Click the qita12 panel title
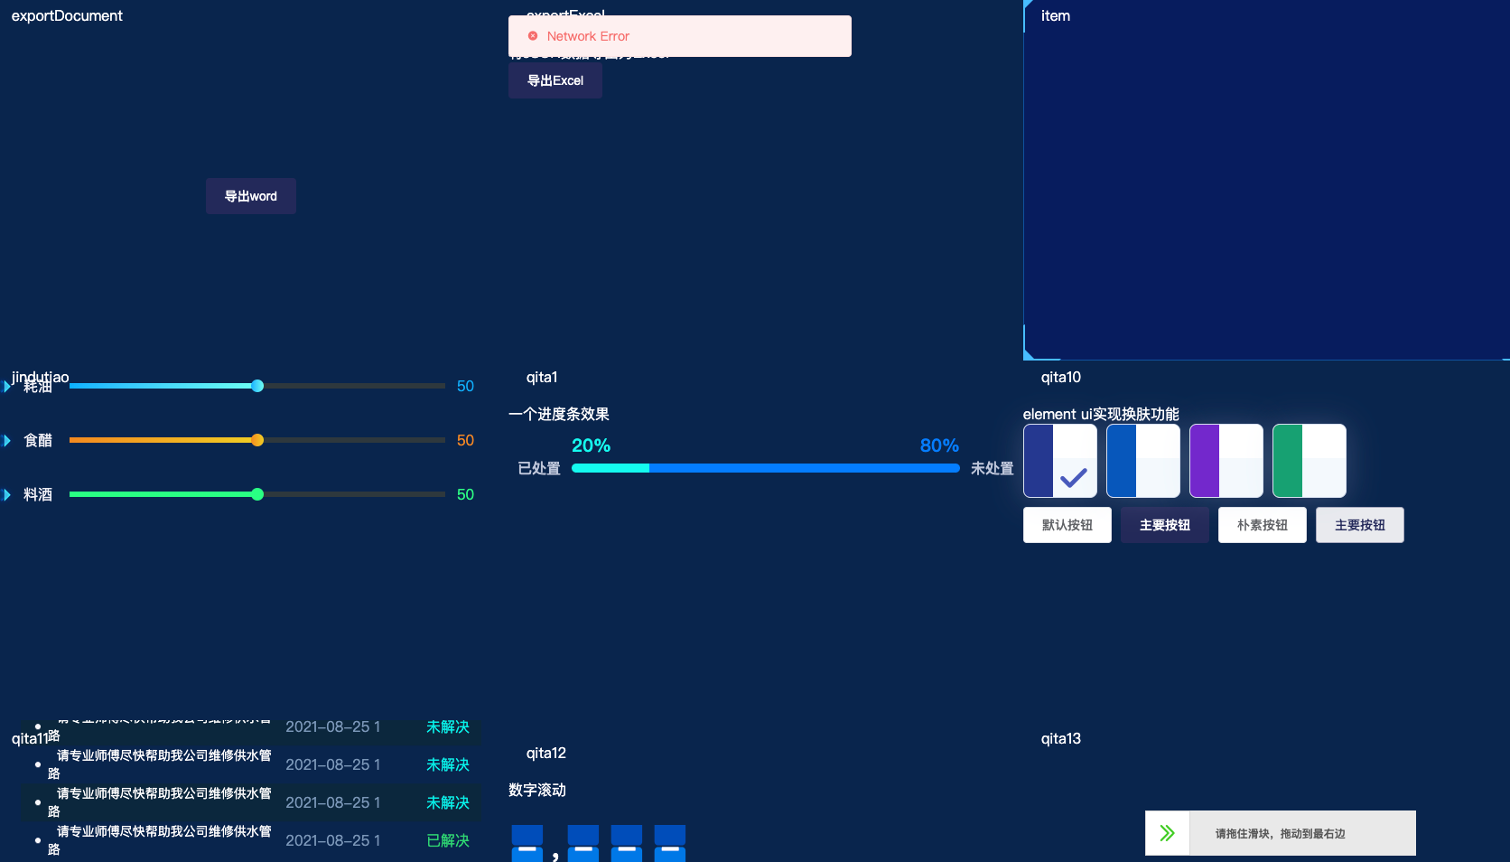This screenshot has width=1510, height=862. [546, 753]
